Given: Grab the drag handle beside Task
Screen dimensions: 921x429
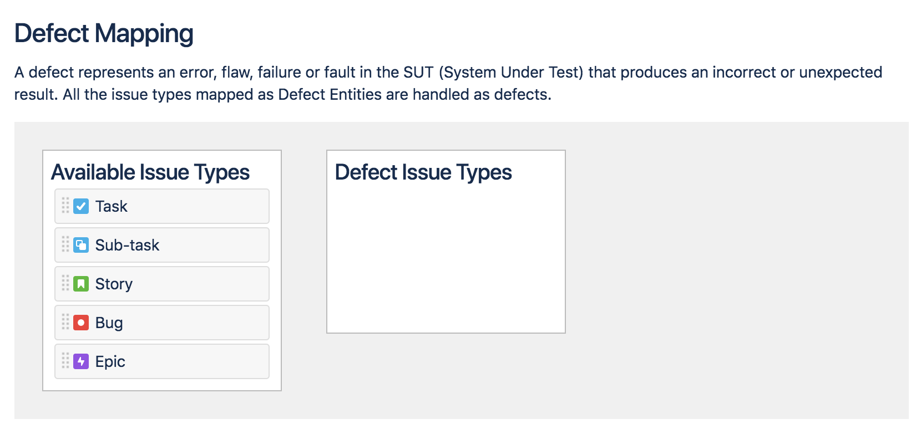Looking at the screenshot, I should click(x=65, y=205).
